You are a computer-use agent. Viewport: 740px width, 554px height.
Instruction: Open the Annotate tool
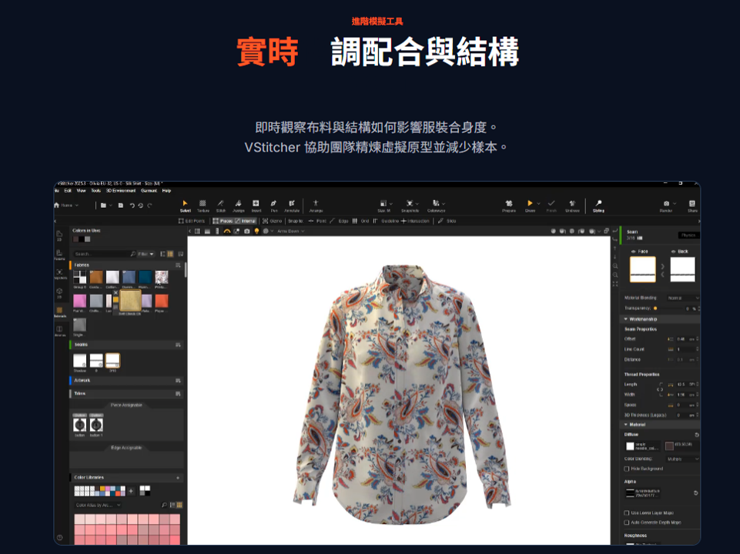pos(292,205)
